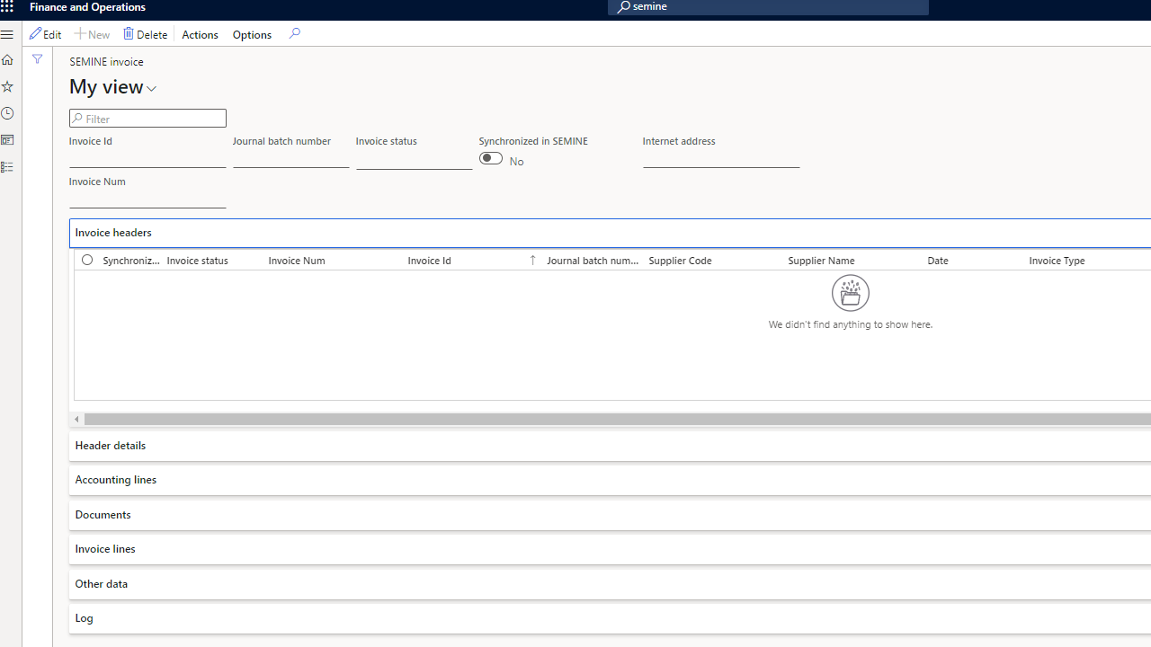
Task: Expand the Invoice lines section
Action: (610, 549)
